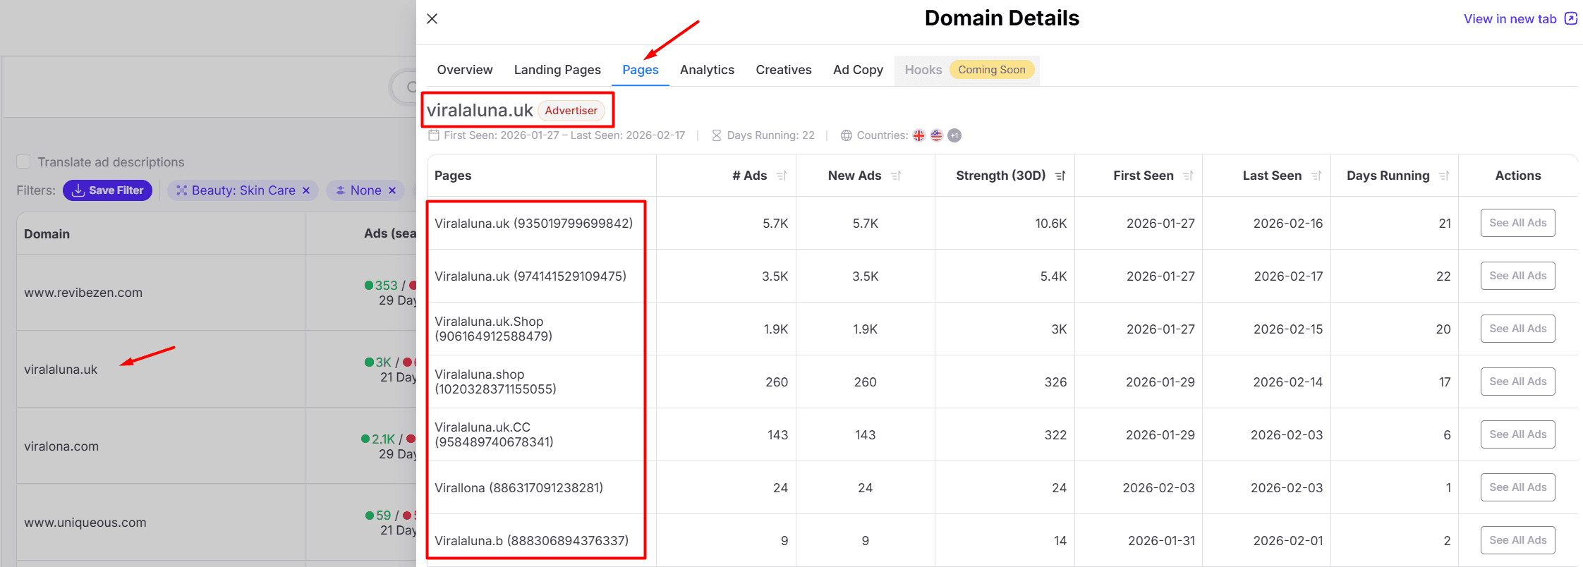The width and height of the screenshot is (1583, 567).
Task: See All Ads for Viralaluna.b row
Action: tap(1518, 540)
